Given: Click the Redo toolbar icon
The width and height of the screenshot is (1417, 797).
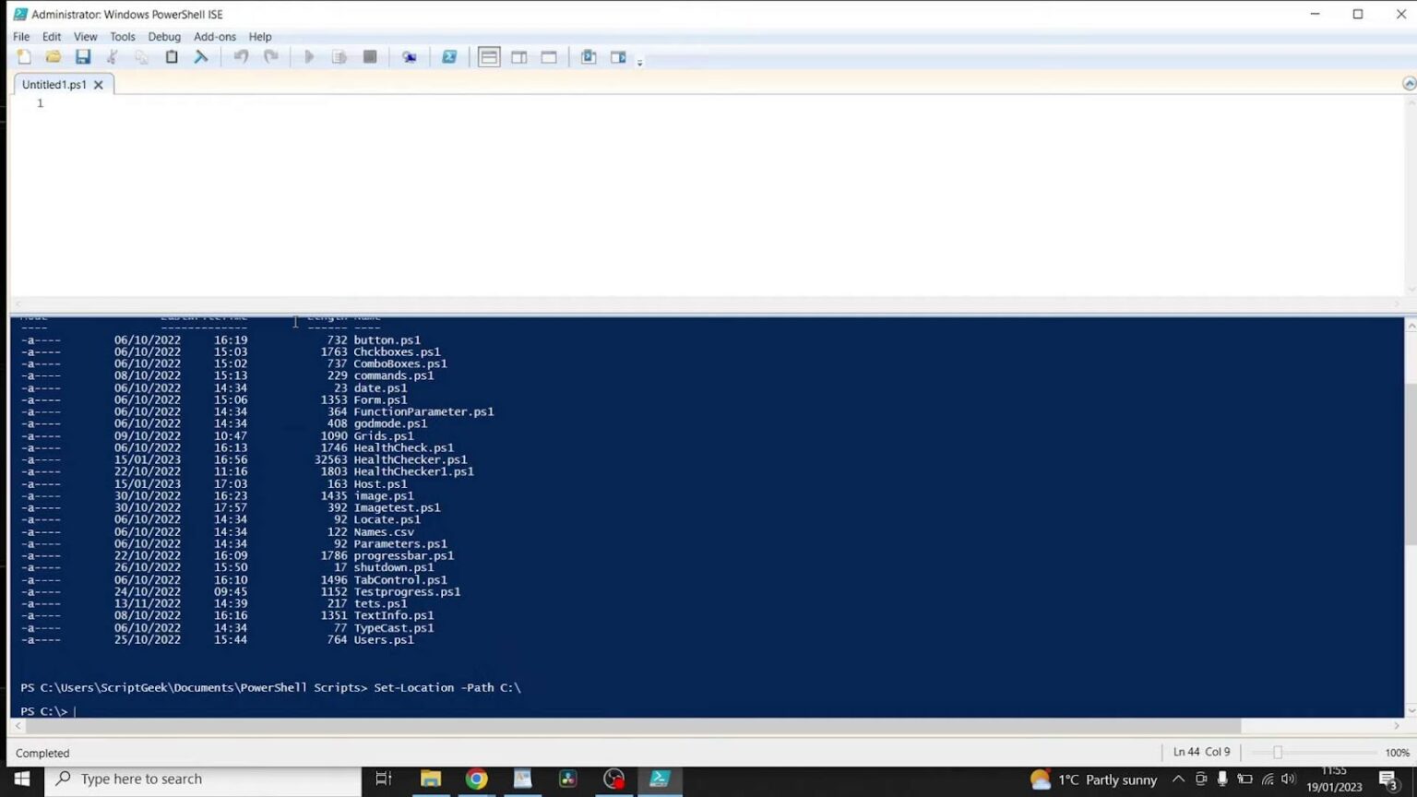Looking at the screenshot, I should coord(270,56).
